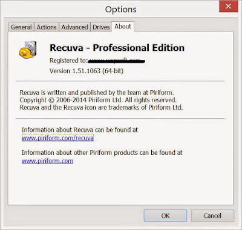Image resolution: width=242 pixels, height=230 pixels.
Task: Click the "Recuva - Professional Edition" heading
Action: tap(117, 48)
